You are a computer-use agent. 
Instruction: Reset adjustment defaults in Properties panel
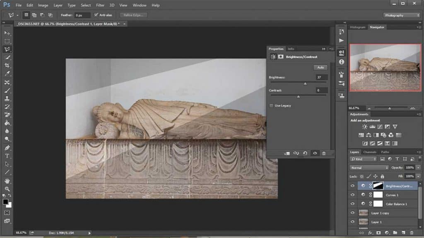tap(305, 153)
